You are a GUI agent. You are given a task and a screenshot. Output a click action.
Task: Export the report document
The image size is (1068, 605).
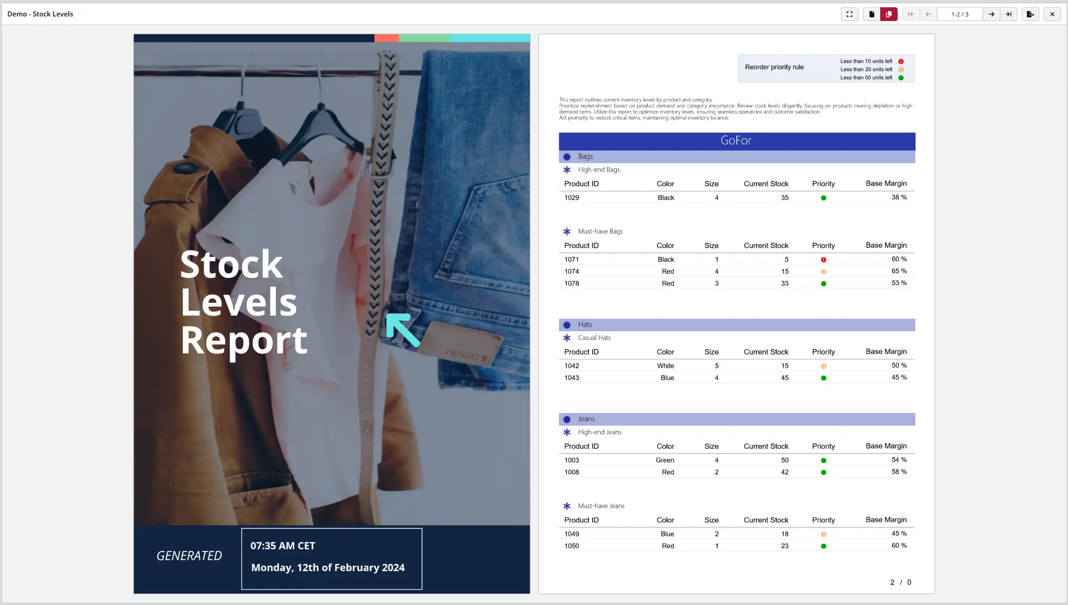(x=1030, y=14)
